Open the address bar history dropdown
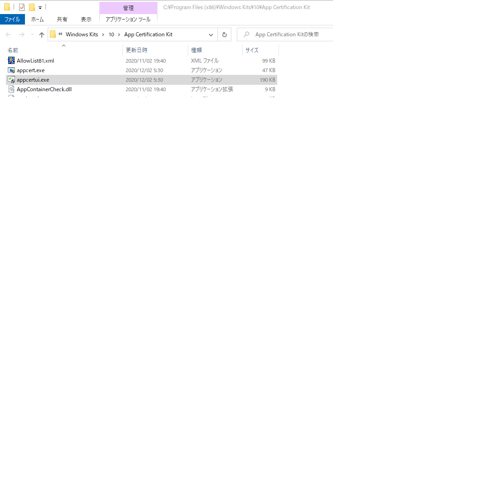The image size is (490, 490). [211, 34]
